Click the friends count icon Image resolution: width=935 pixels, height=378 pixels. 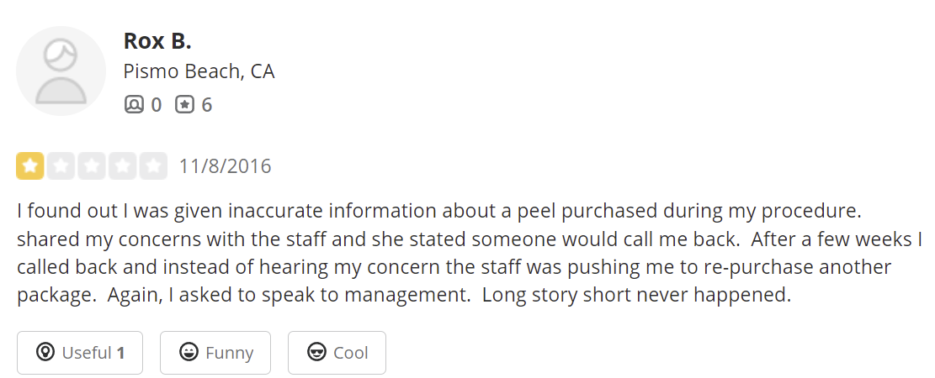point(134,105)
